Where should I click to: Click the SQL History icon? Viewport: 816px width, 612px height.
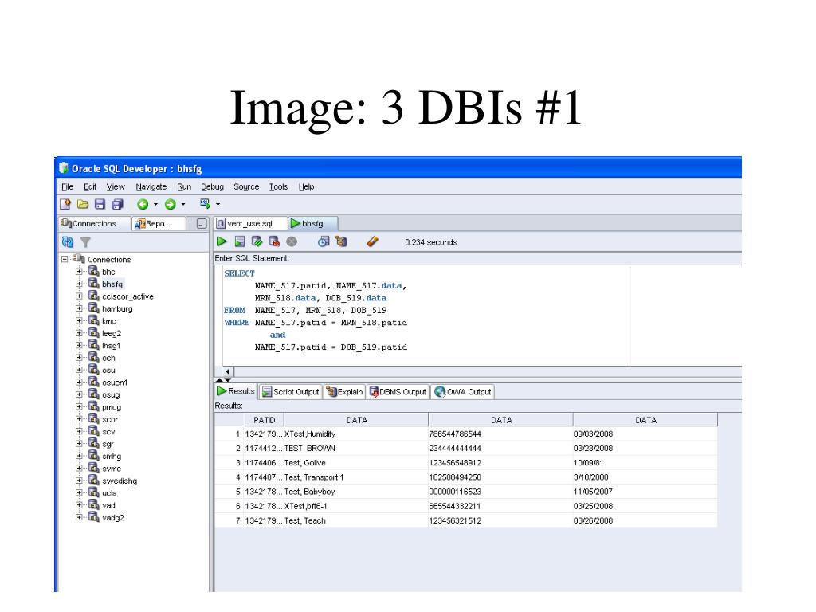(324, 241)
